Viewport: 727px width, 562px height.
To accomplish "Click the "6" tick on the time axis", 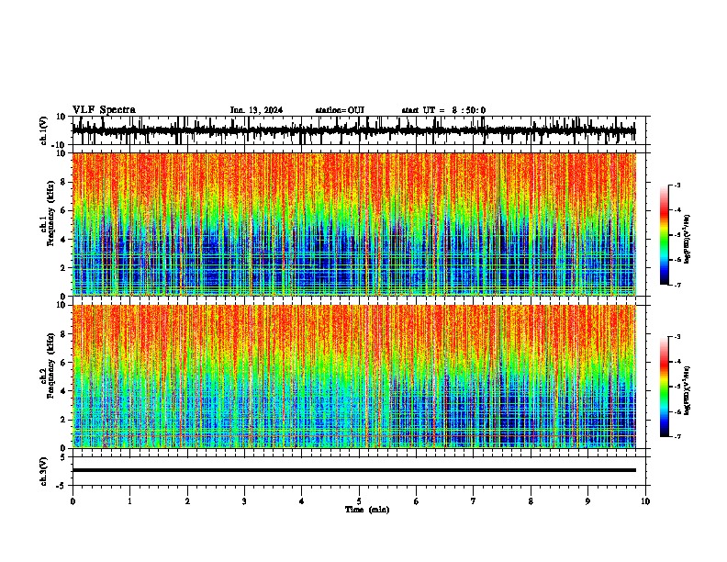I will [417, 501].
